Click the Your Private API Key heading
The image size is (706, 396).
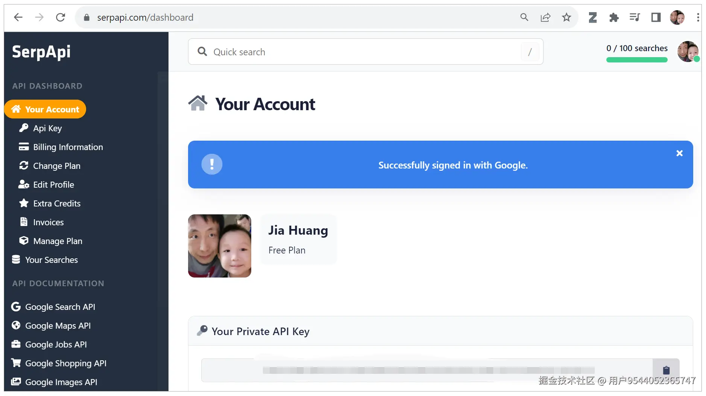click(x=260, y=331)
